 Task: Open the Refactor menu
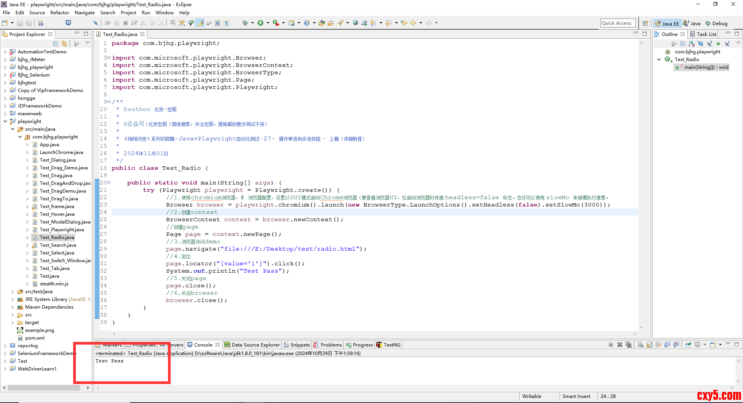60,13
